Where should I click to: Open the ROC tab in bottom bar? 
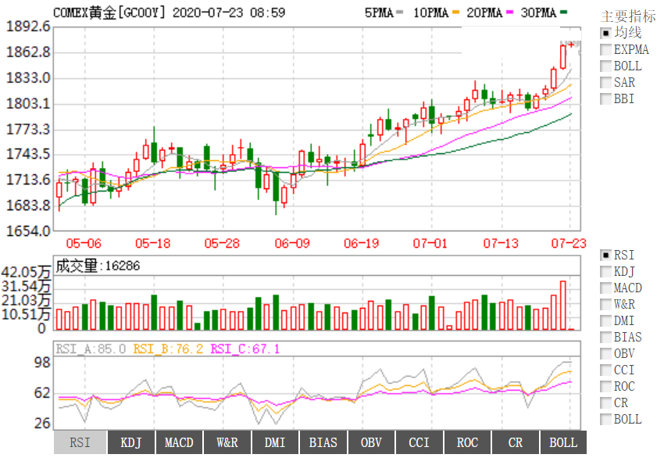click(467, 442)
